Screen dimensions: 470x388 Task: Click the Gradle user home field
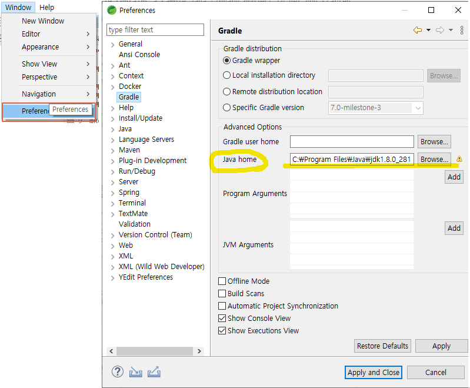coord(352,142)
